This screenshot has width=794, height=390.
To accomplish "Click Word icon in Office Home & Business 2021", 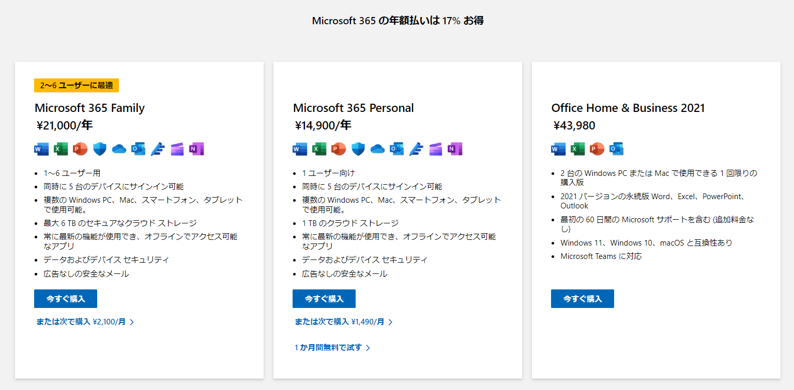I will 558,149.
